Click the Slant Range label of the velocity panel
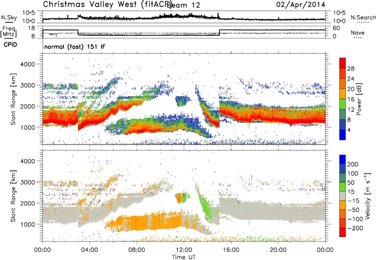 pos(13,196)
